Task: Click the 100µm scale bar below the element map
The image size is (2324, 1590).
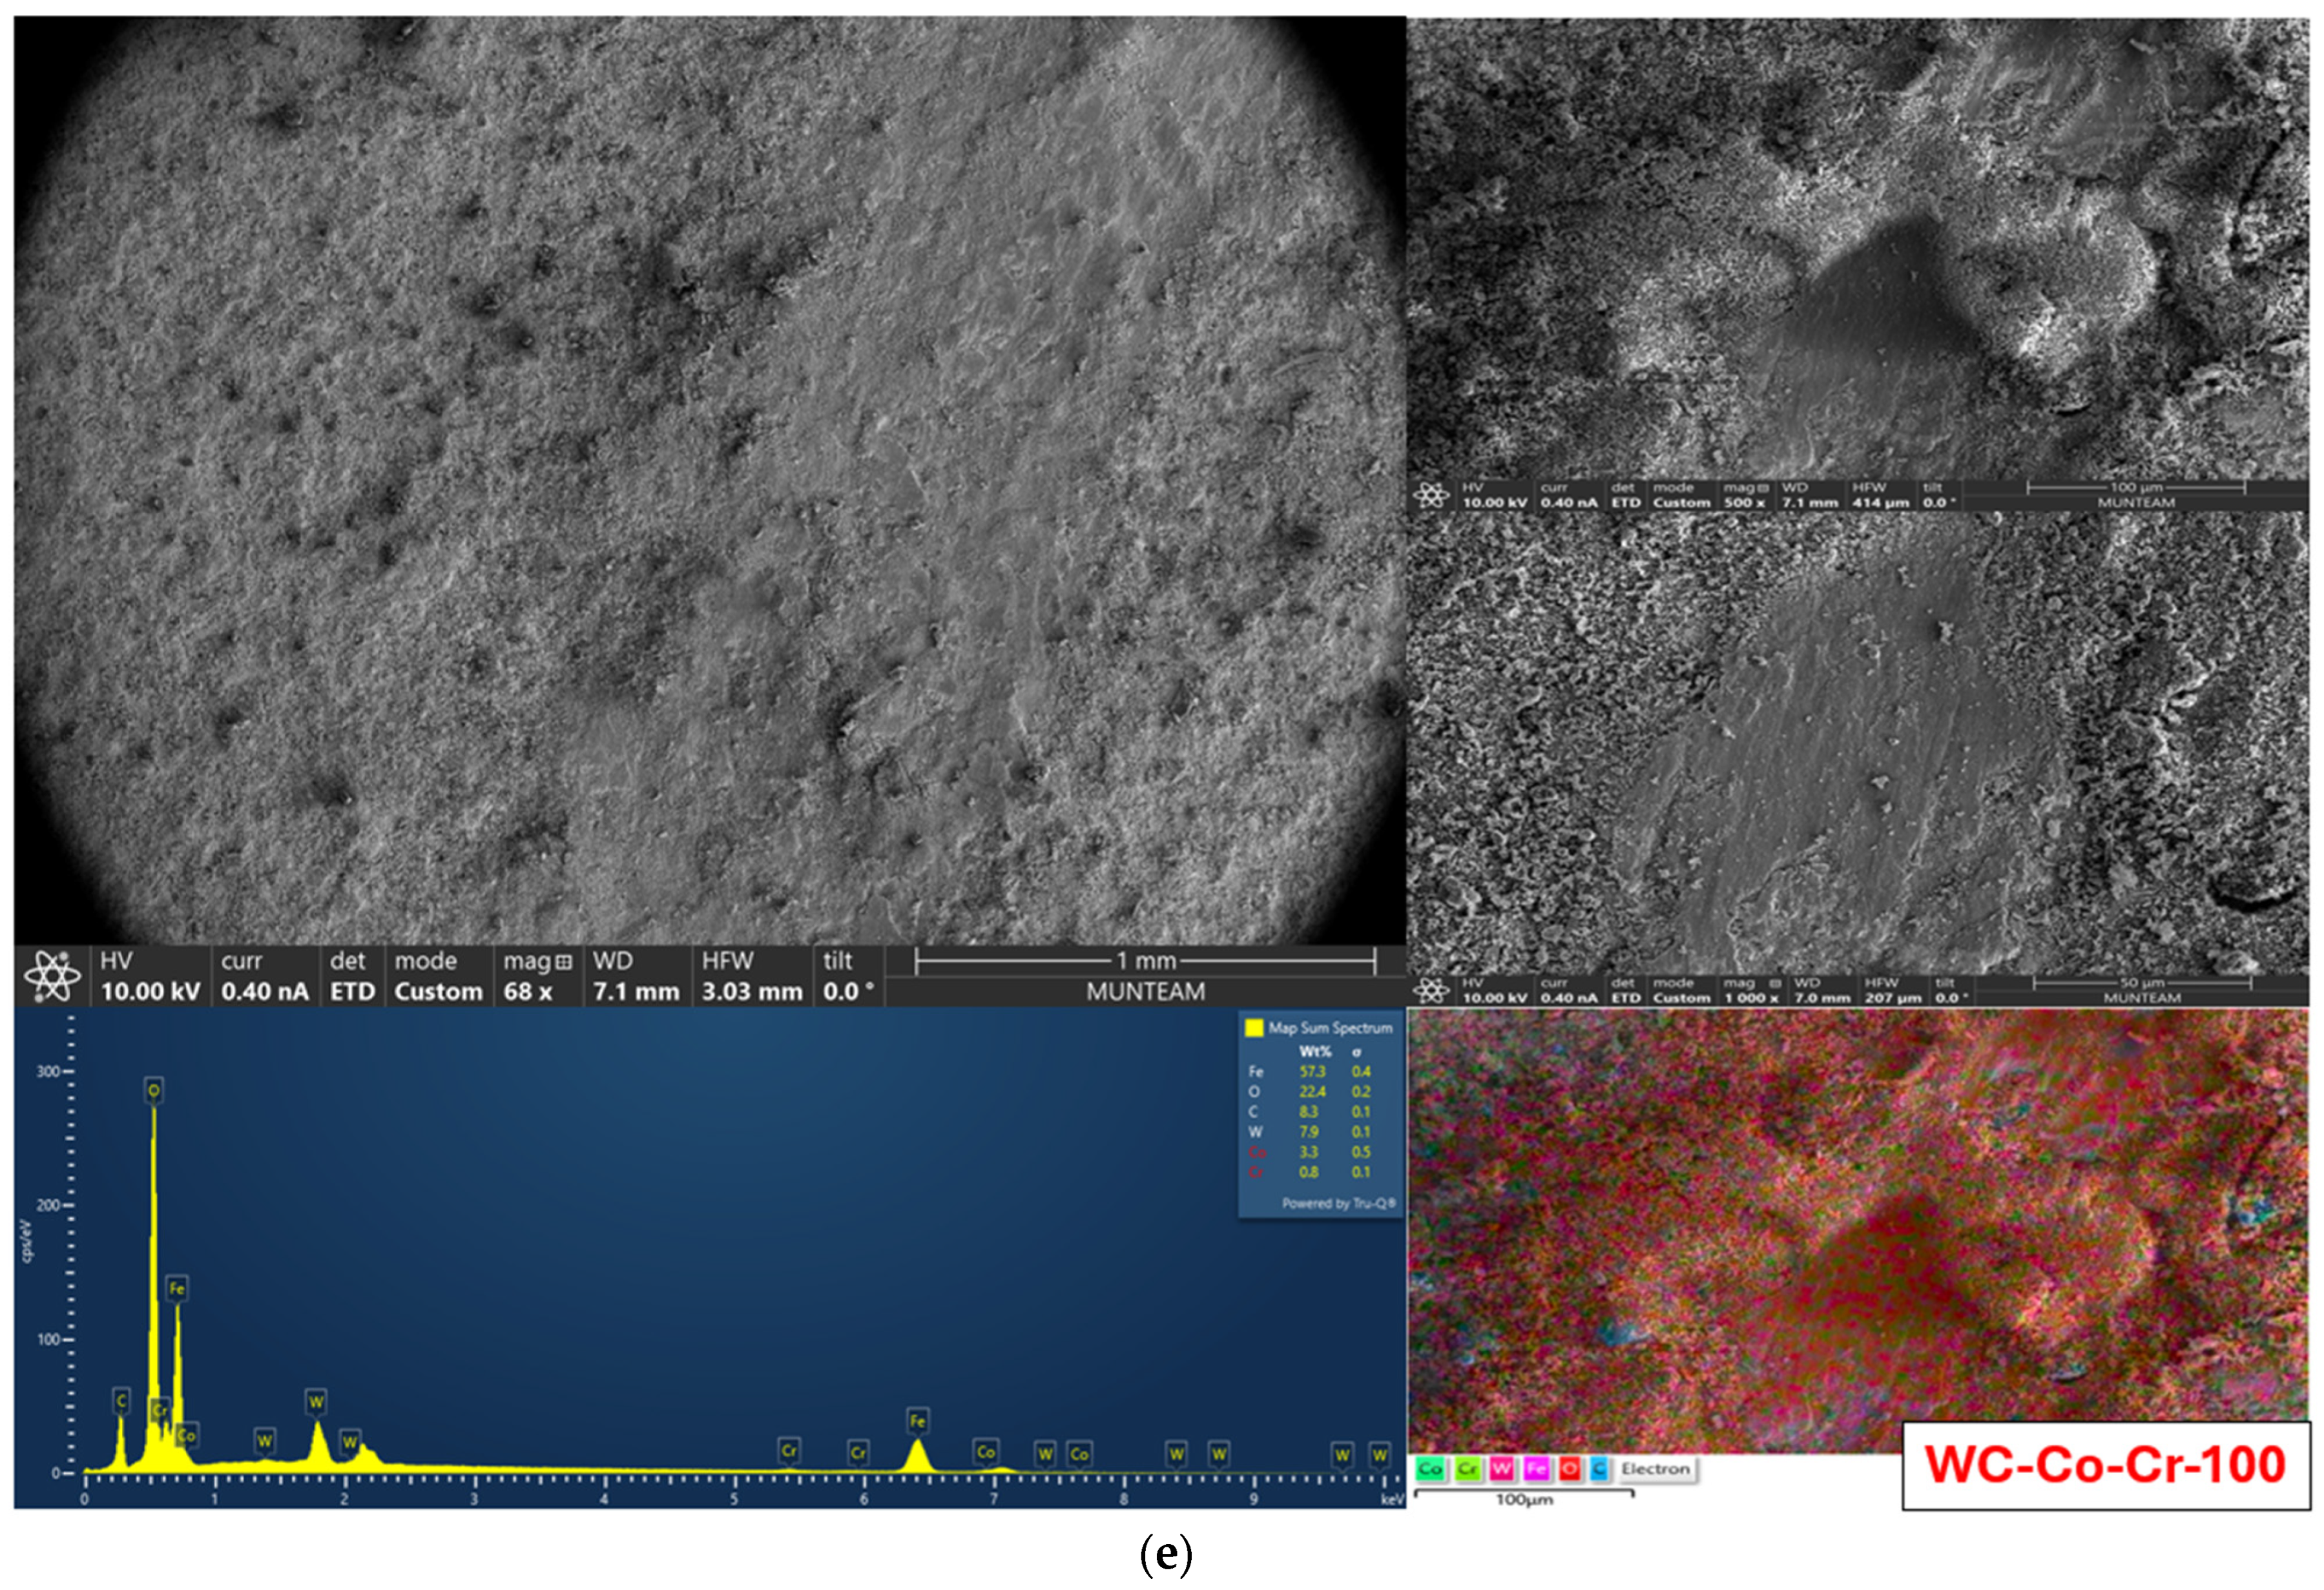Action: click(1524, 1497)
